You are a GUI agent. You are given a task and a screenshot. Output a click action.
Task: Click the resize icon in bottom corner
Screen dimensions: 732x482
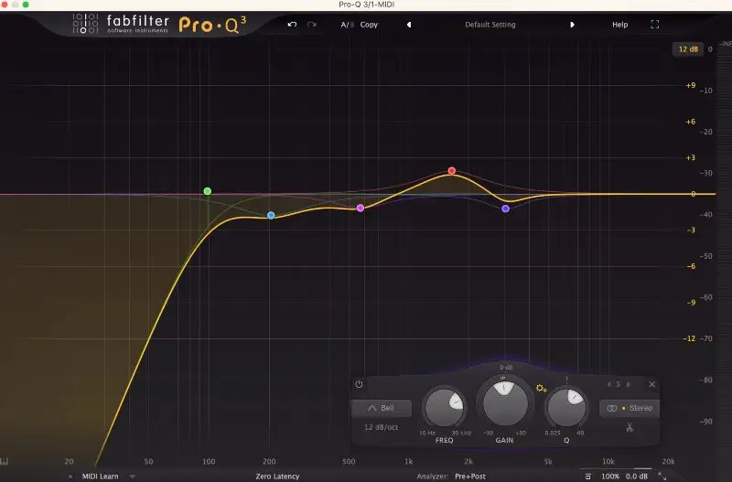pos(662,477)
